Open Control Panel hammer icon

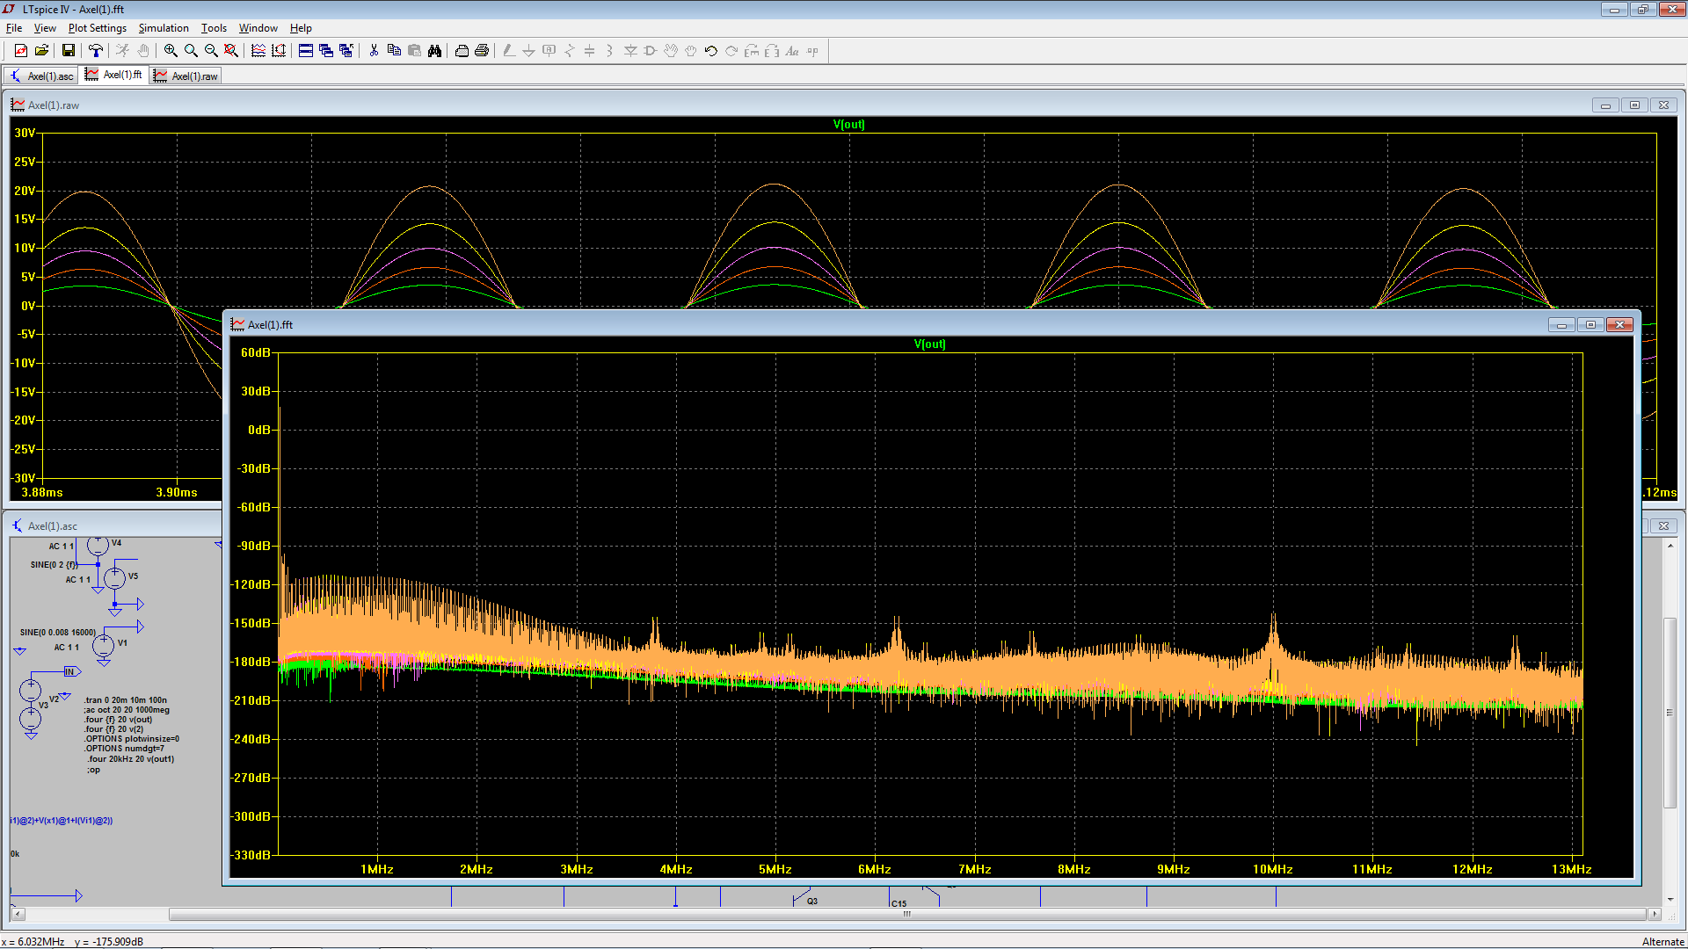pos(95,51)
